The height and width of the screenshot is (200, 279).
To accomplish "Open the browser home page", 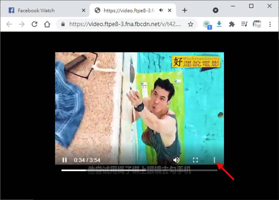I will point(47,24).
